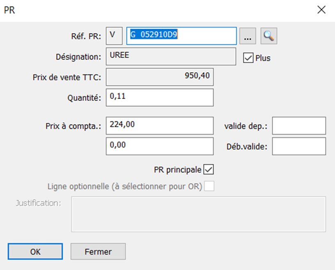Click the Plus label text
335x270 pixels.
pyautogui.click(x=263, y=58)
